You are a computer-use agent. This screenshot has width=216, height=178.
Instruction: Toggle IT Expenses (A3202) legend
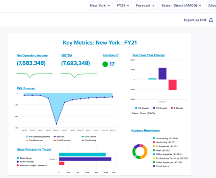pos(165,146)
